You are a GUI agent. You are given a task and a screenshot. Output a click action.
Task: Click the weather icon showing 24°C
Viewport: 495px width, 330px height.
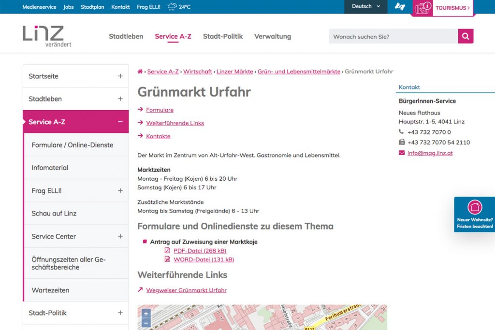[x=172, y=7]
